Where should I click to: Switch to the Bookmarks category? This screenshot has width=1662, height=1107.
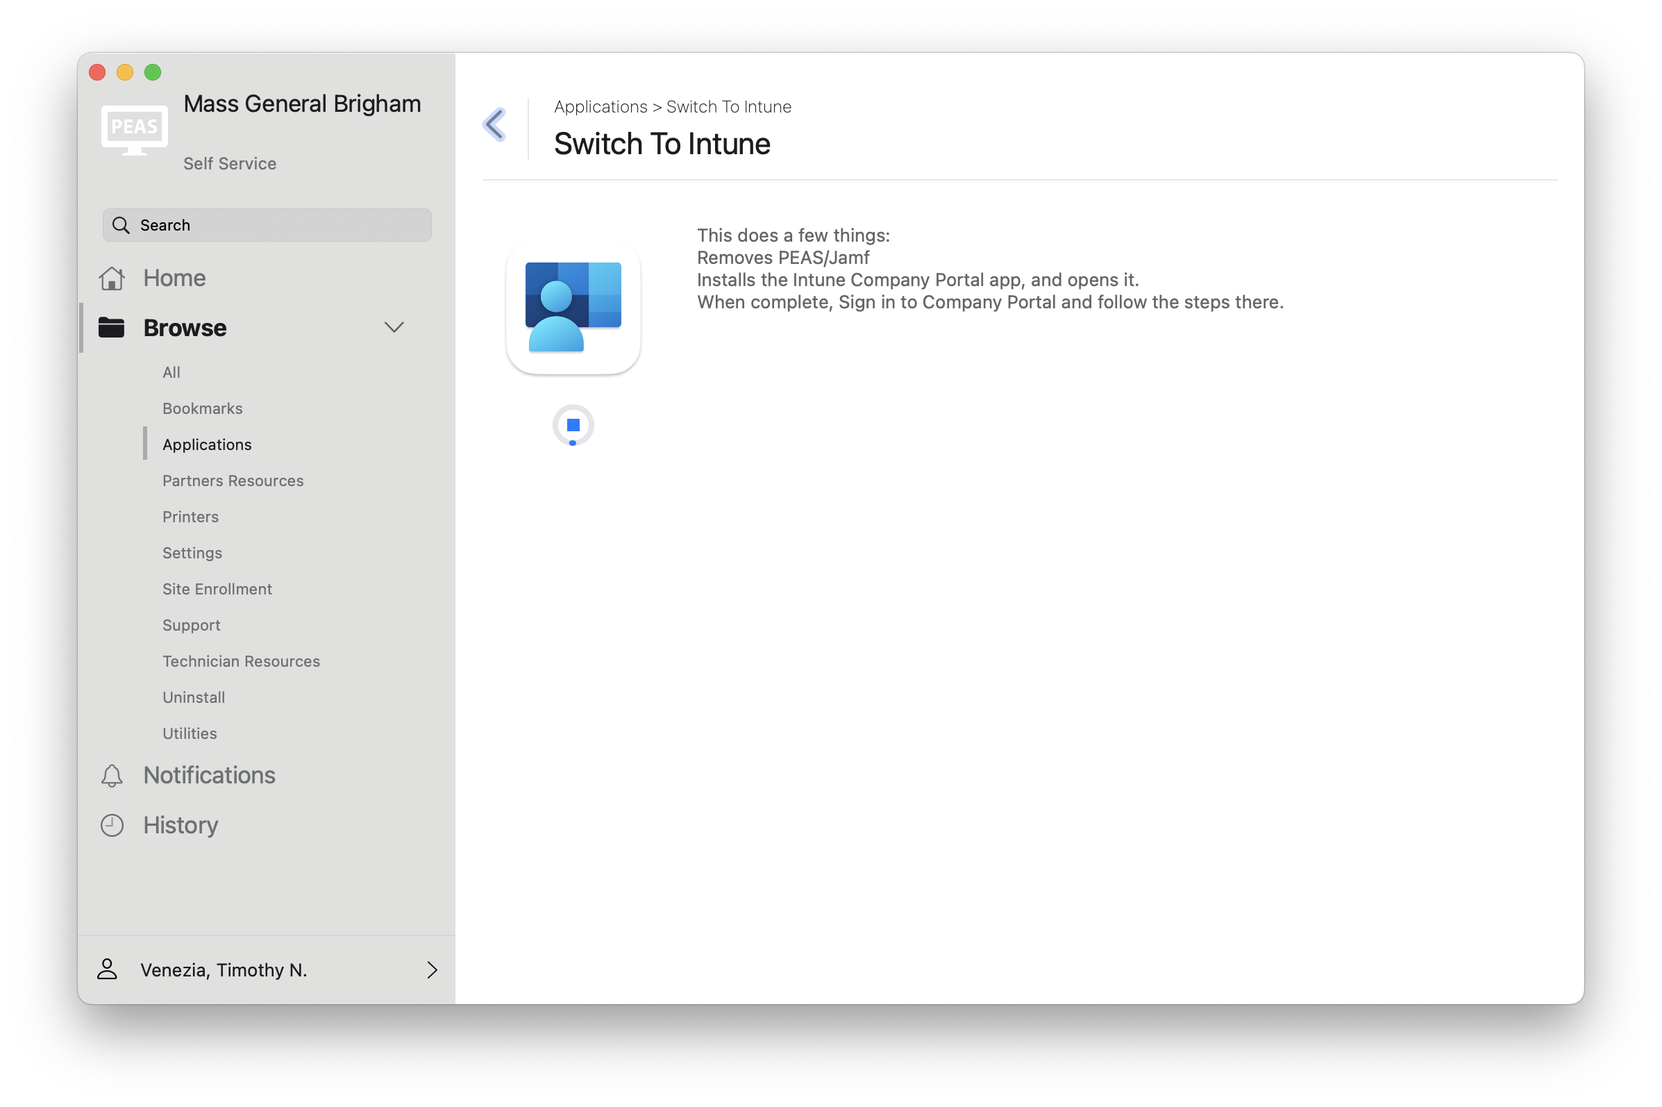203,408
